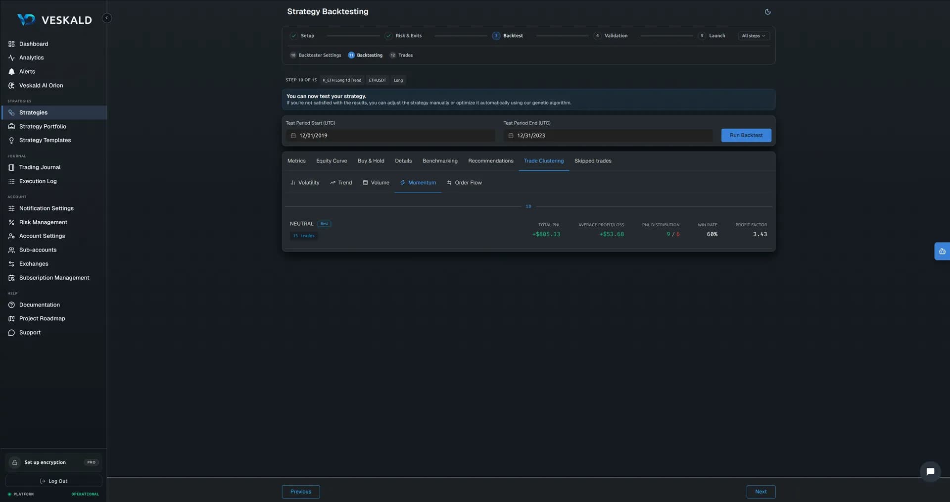Click the Alerts bell icon

pos(11,72)
